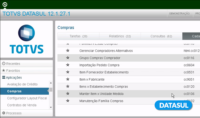Add Itens x Estabelecimento Compras to favorites
Screen dimensions: 200x118
click(68, 86)
